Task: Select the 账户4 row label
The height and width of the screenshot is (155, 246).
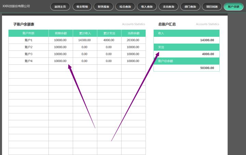Action: 29,61
